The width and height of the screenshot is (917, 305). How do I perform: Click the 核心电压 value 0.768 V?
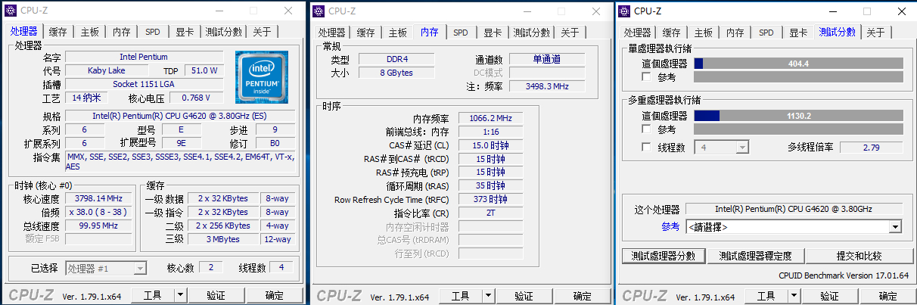click(197, 98)
